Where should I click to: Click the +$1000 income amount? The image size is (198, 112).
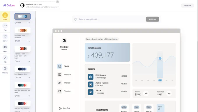click(124, 76)
